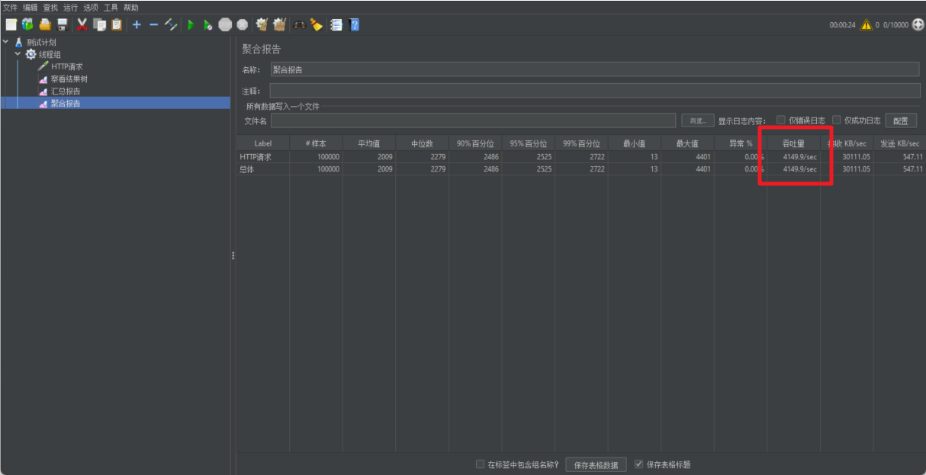This screenshot has width=926, height=475.
Task: Collapse all tree nodes with minus icon
Action: [x=153, y=24]
